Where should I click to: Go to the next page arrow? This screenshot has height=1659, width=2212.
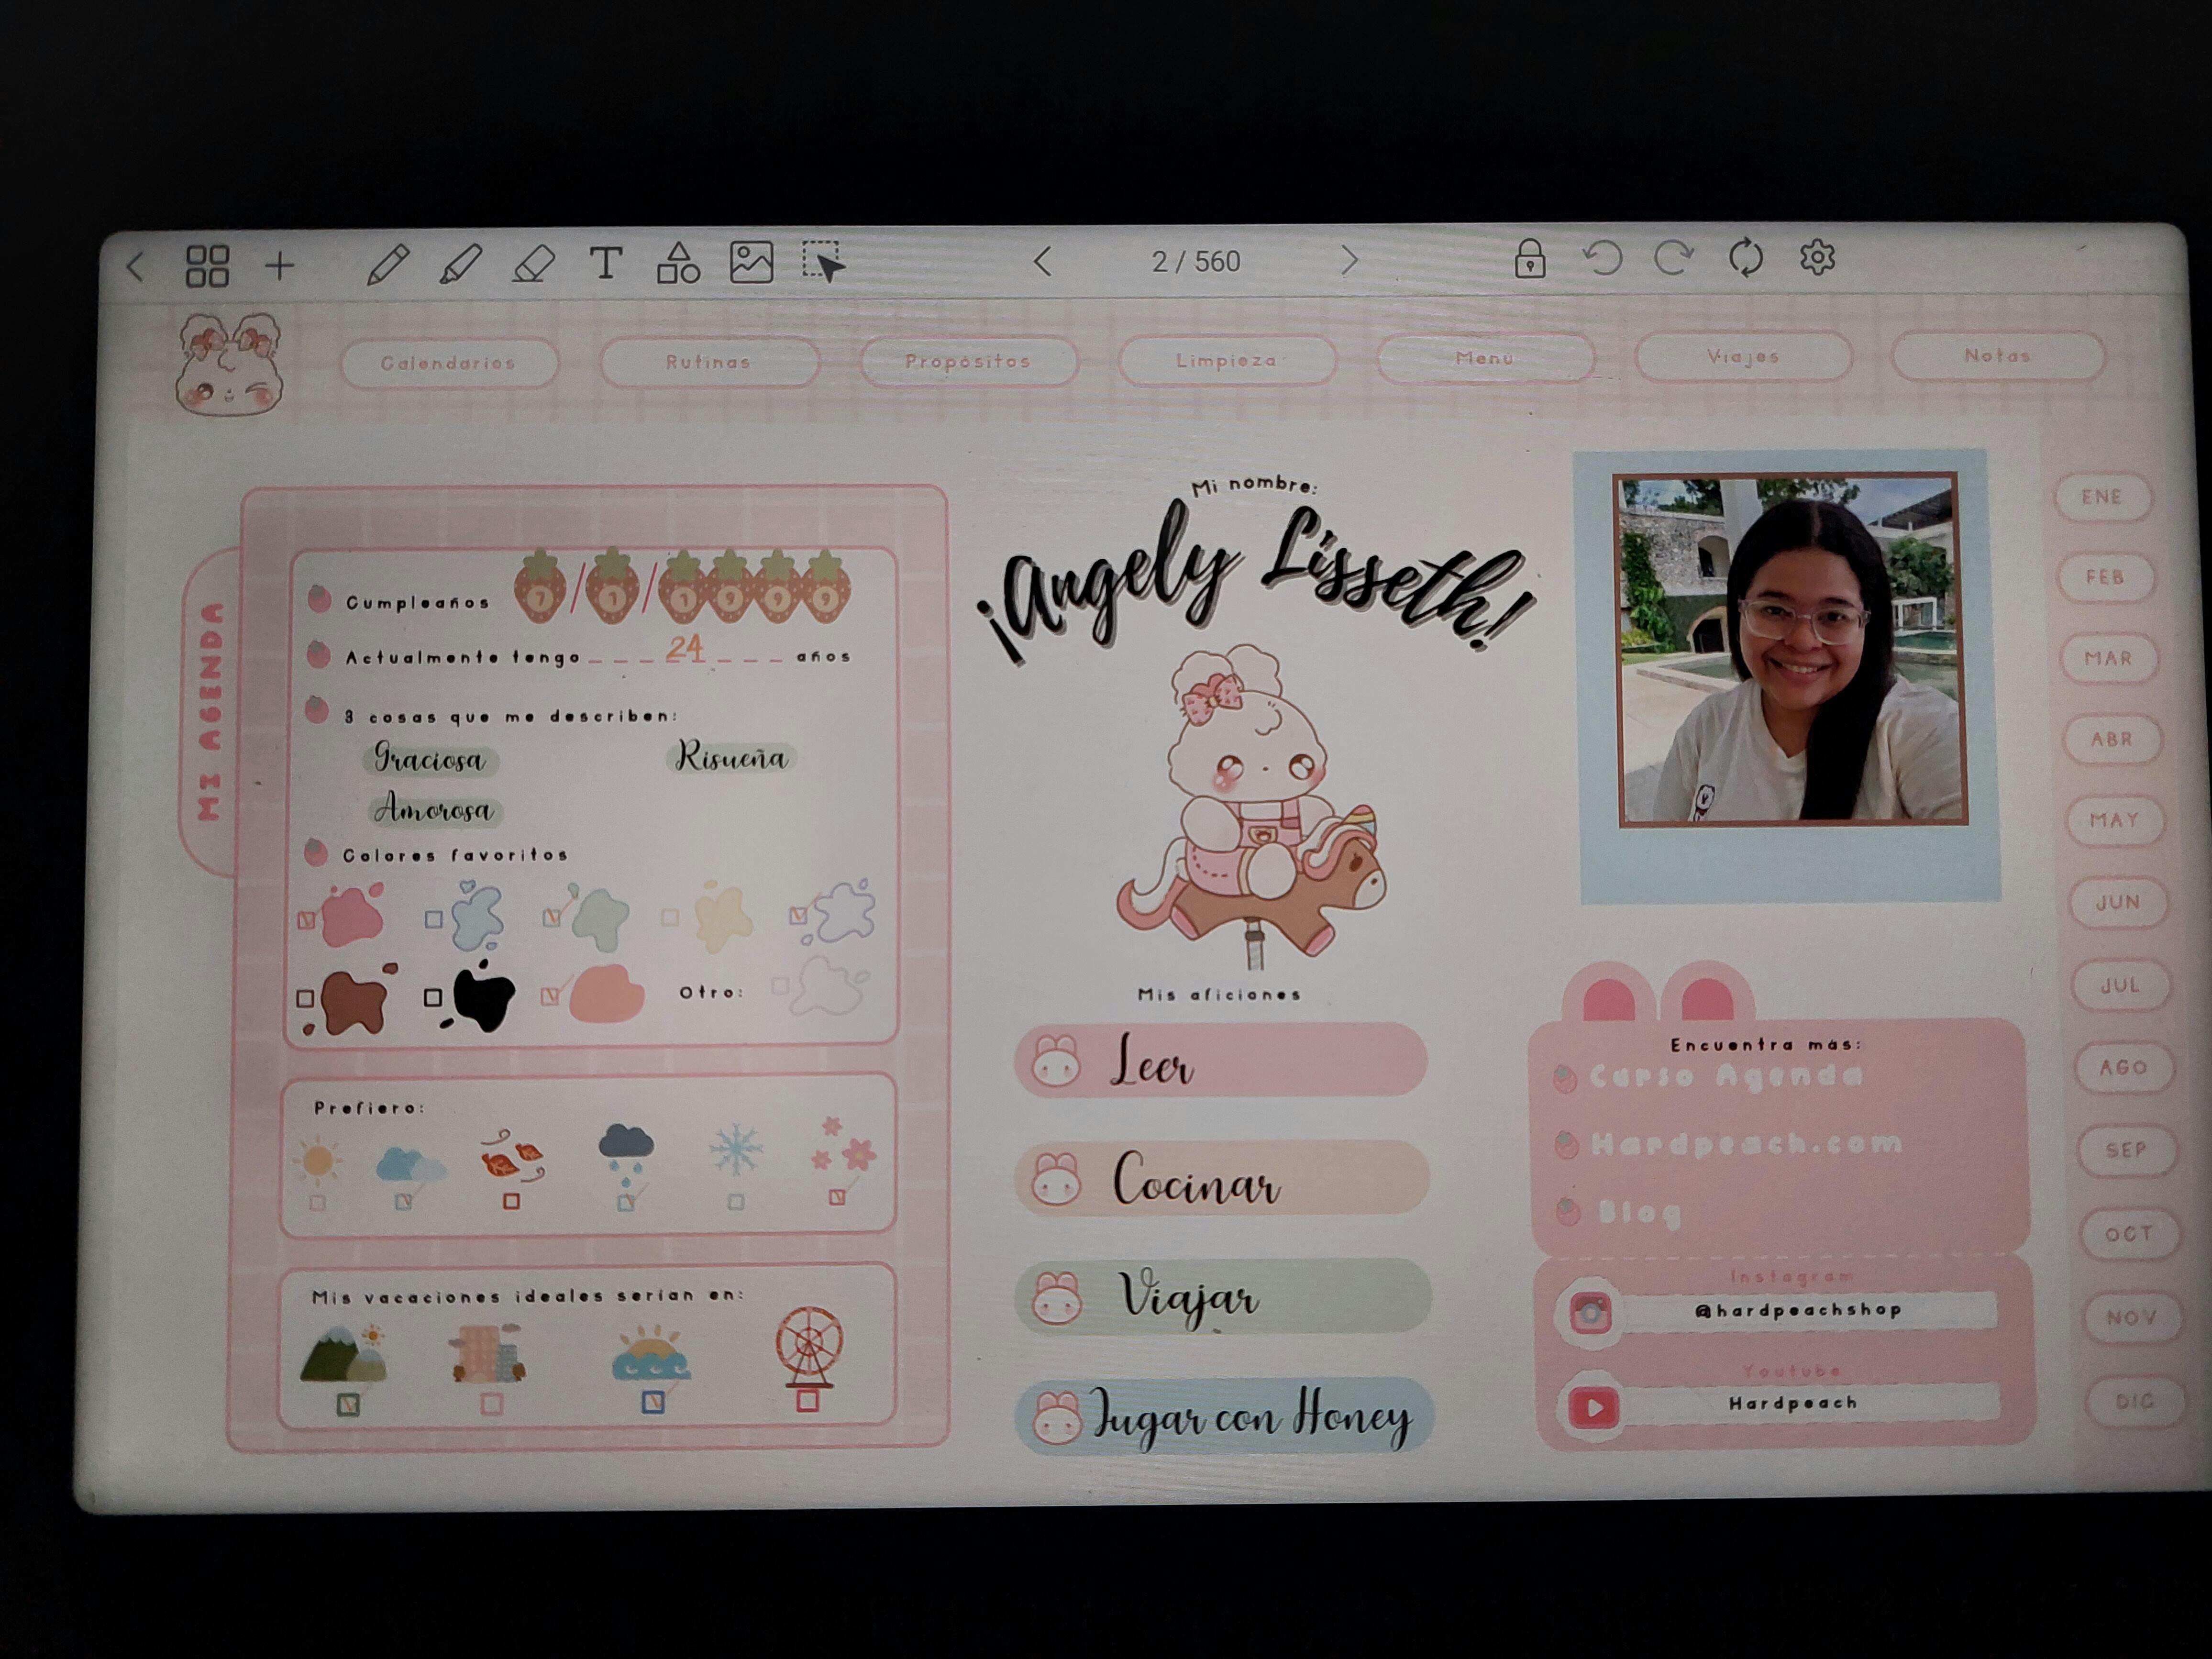(1350, 261)
